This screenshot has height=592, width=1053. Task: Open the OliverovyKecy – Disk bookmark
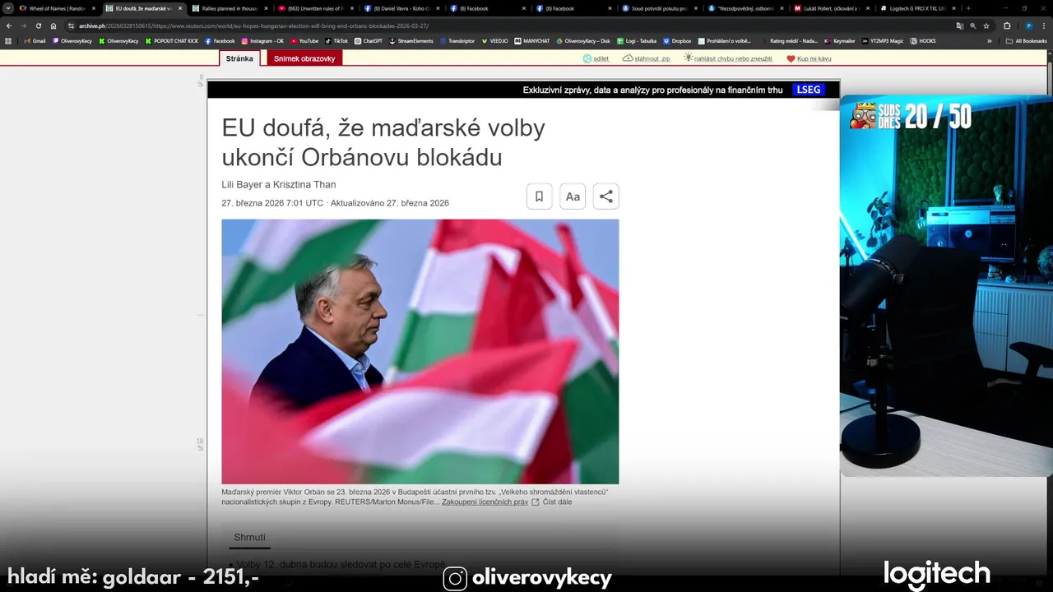pos(583,40)
